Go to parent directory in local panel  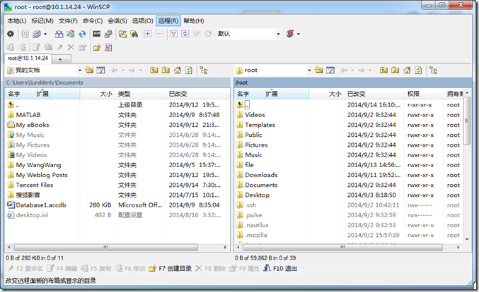[154, 71]
